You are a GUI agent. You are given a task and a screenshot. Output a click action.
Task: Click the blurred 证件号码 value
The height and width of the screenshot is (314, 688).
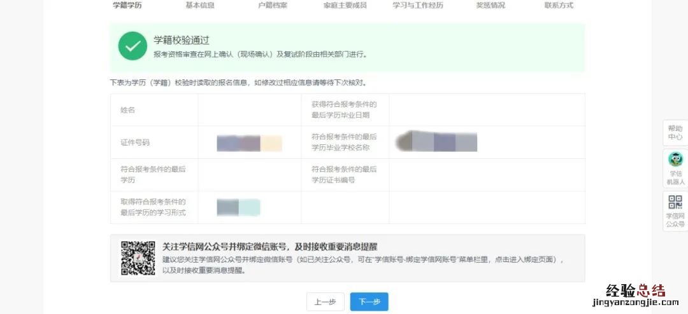(x=249, y=144)
